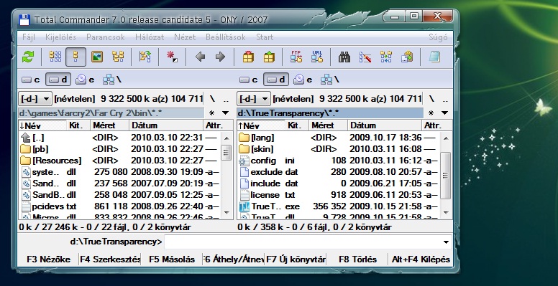Select the Full details view icon
Image resolution: width=558 pixels, height=286 pixels.
76,57
